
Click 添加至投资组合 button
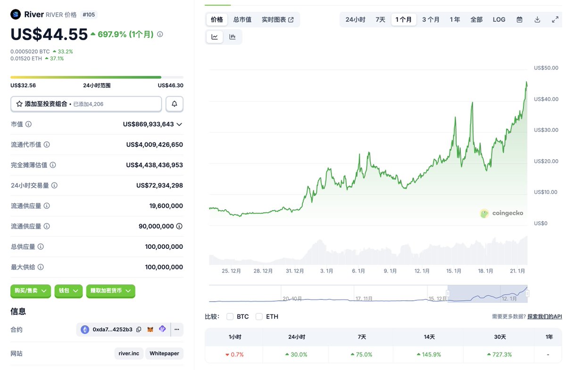coord(86,104)
